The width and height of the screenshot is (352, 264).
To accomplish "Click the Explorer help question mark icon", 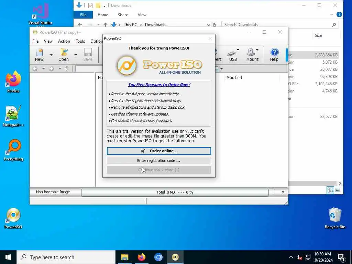I will click(339, 14).
